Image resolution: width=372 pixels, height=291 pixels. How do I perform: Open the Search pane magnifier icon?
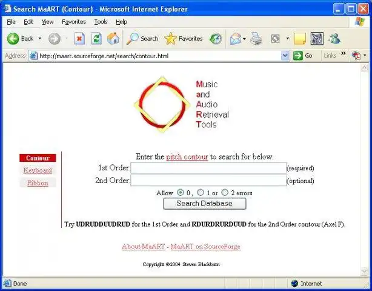tap(132, 39)
